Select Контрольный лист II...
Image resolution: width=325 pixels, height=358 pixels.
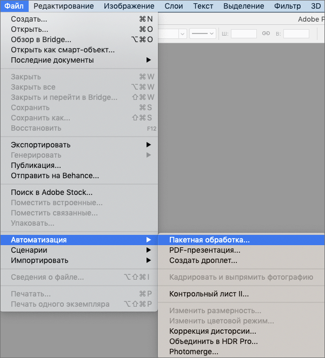(x=241, y=294)
